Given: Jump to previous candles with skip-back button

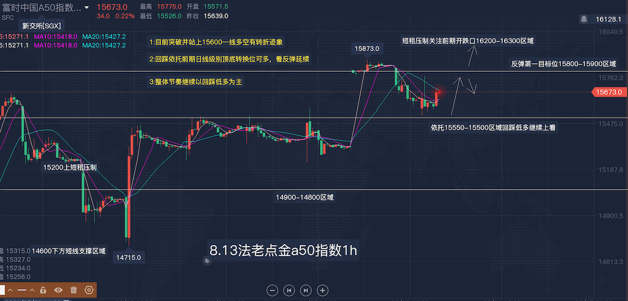Looking at the screenshot, I should click(x=289, y=290).
